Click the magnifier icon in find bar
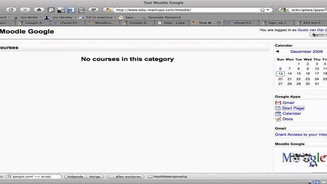Image resolution: width=327 pixels, height=184 pixels. (x=9, y=176)
